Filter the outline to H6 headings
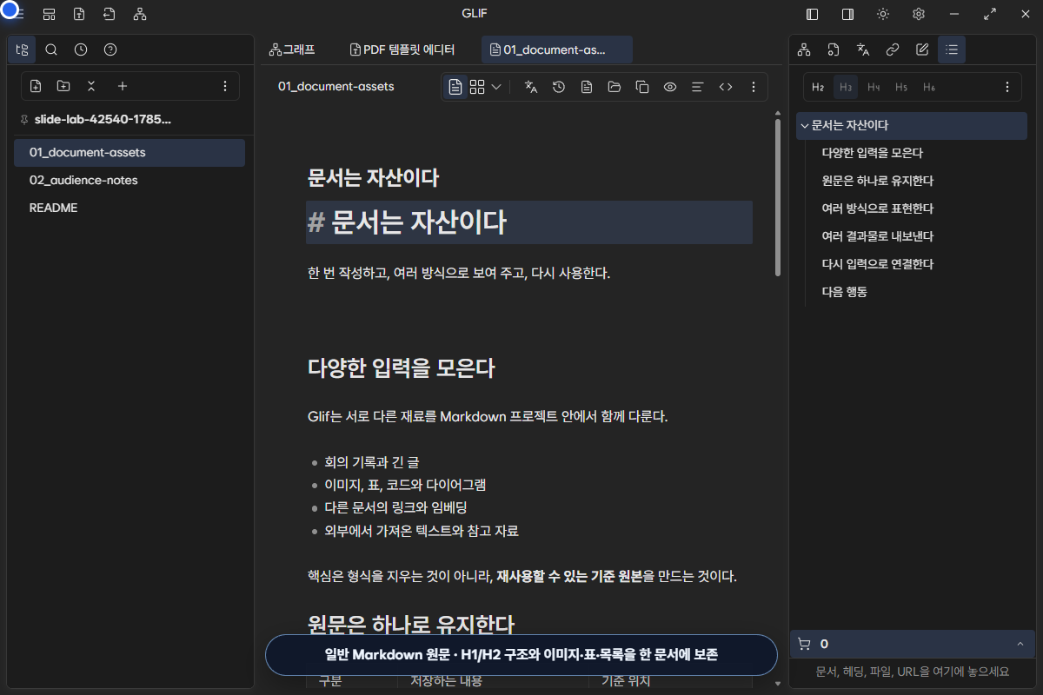The width and height of the screenshot is (1043, 695). (x=929, y=87)
